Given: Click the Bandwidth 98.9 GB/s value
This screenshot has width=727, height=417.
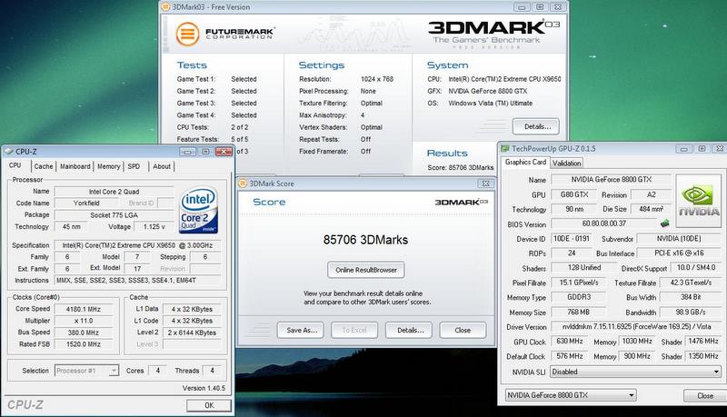Looking at the screenshot, I should [691, 312].
